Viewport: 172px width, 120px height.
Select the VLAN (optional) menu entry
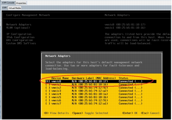coord(18,28)
